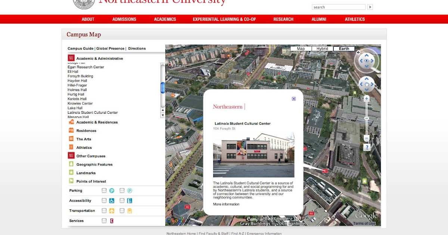Click the red telephone Services icon
Image resolution: width=448 pixels, height=235 pixels.
click(x=112, y=220)
